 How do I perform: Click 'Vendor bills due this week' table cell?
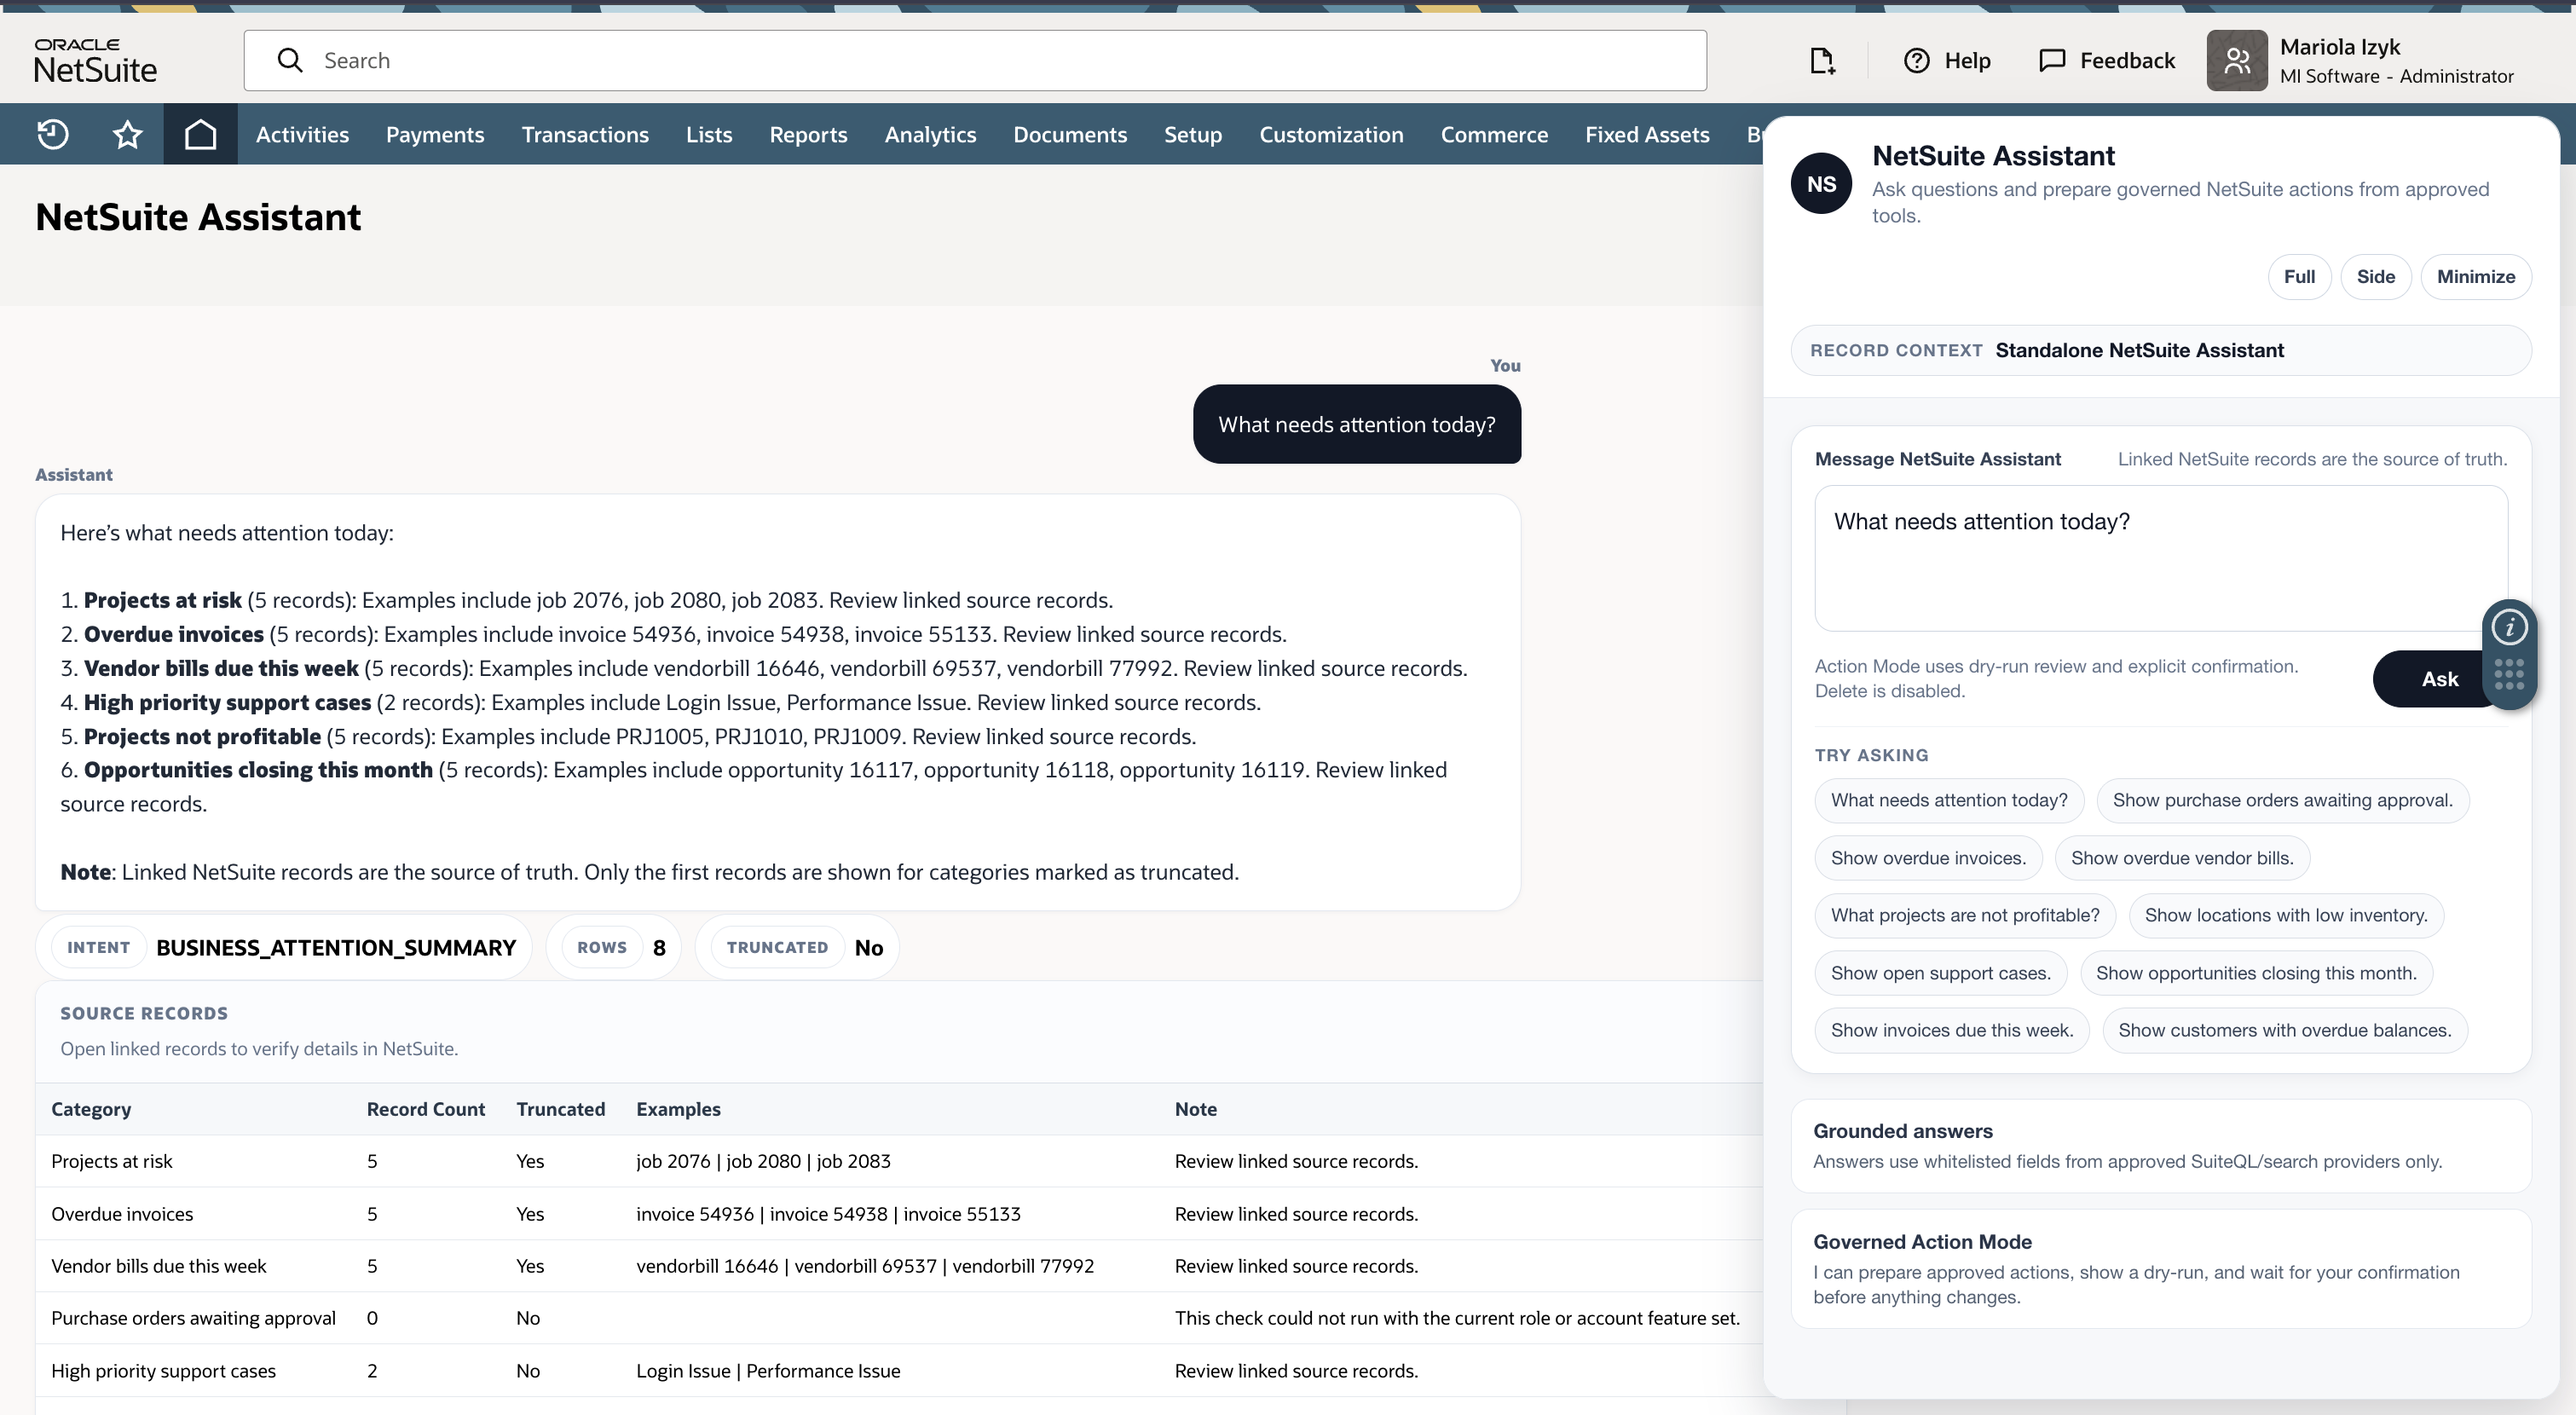coord(159,1266)
